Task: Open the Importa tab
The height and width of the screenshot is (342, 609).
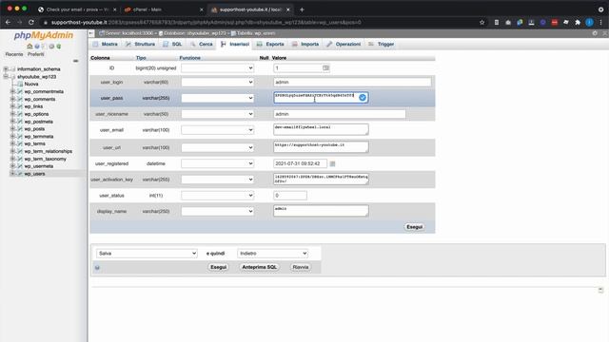Action: point(305,45)
